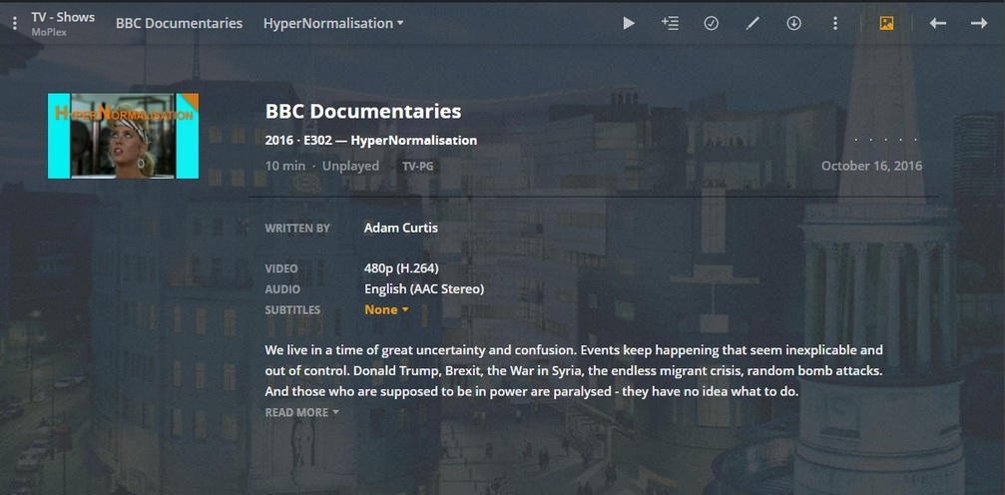Expand the summary with READ MORE
Image resolution: width=1005 pixels, height=495 pixels.
tap(301, 412)
